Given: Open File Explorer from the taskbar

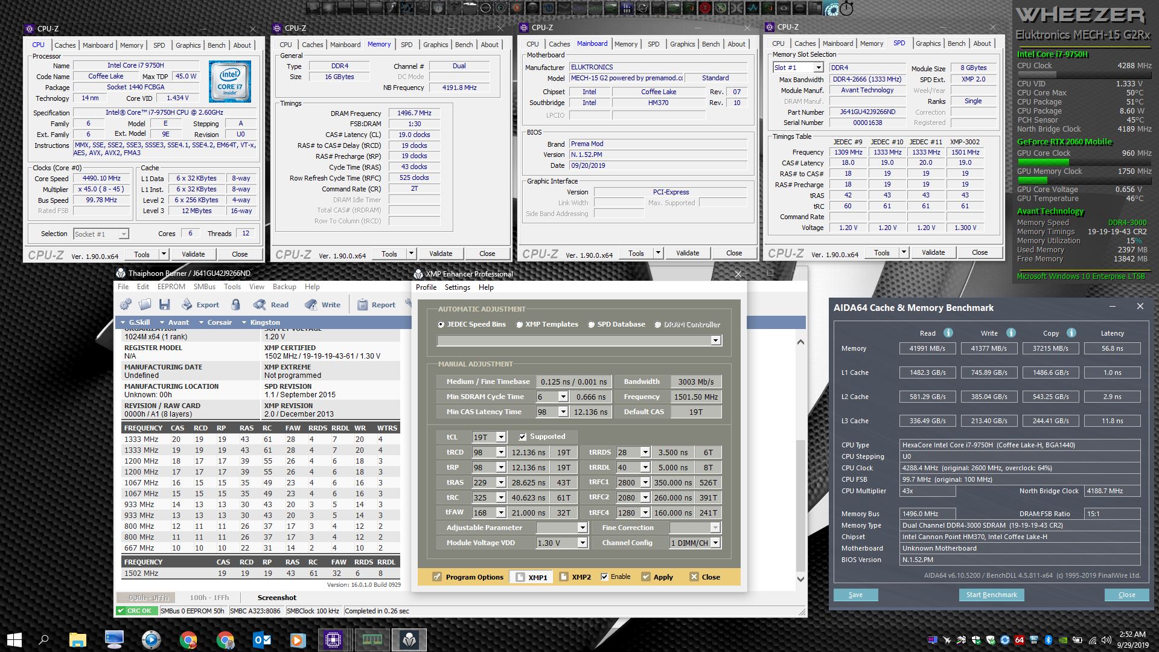Looking at the screenshot, I should (x=77, y=639).
